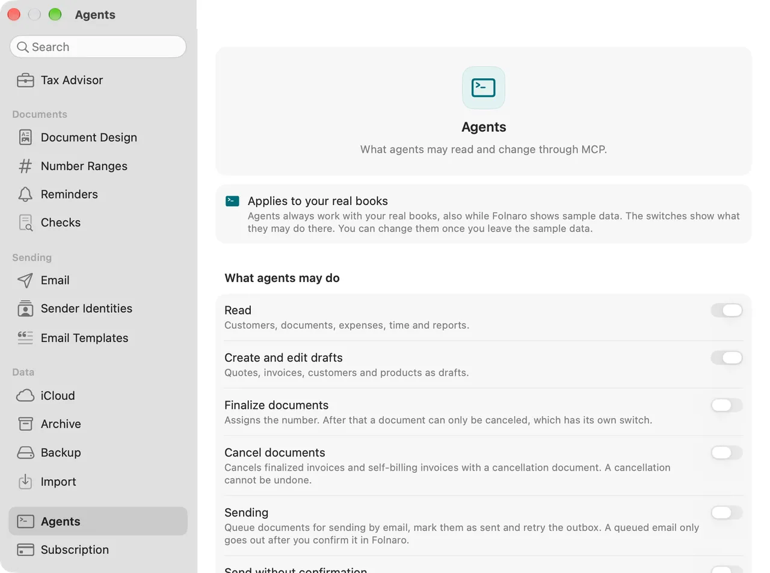Click the "What agents may do" heading

point(282,278)
